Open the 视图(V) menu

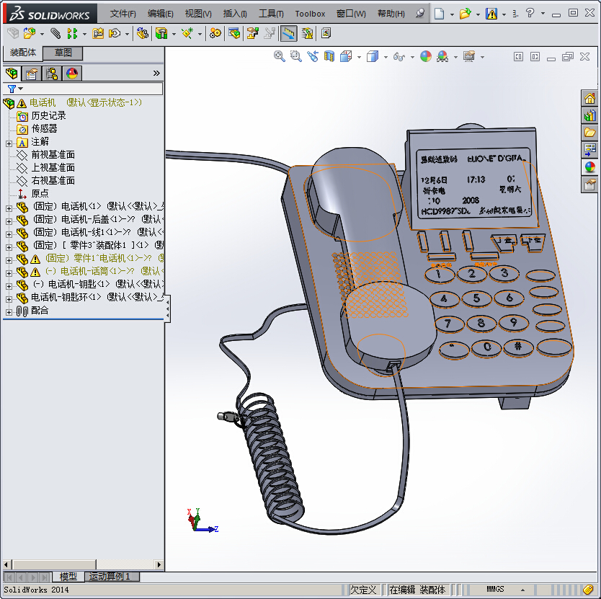point(198,14)
